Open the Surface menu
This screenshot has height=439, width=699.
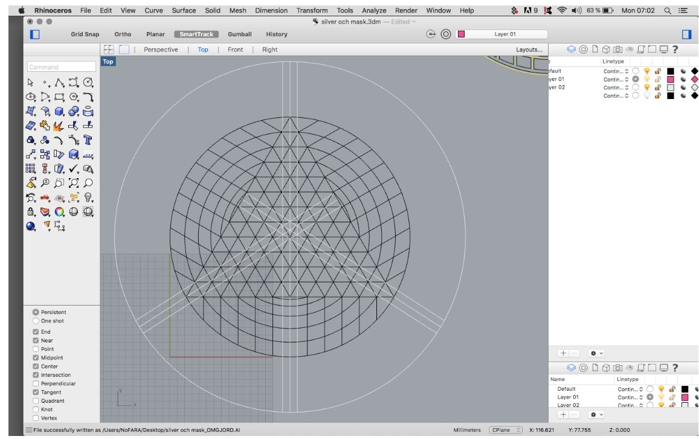(x=184, y=10)
